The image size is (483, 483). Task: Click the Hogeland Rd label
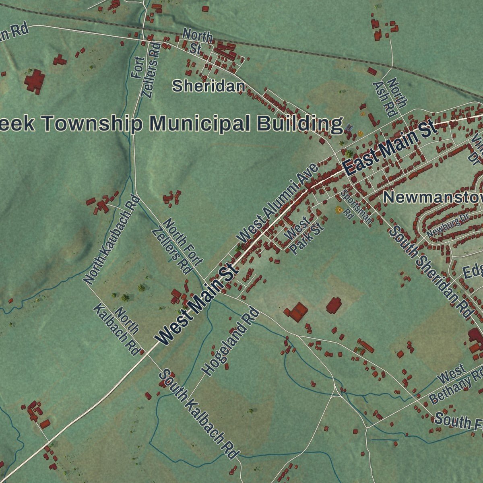[x=229, y=341]
